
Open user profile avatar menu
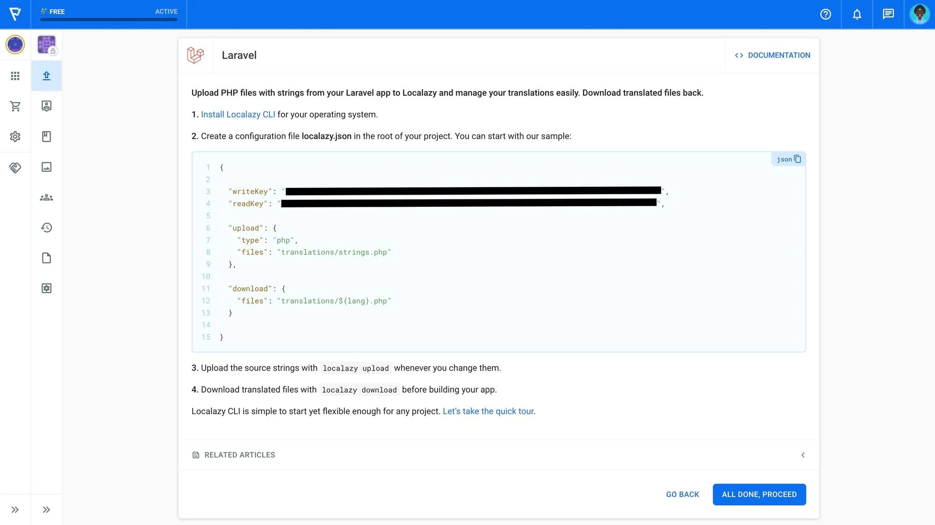[919, 14]
